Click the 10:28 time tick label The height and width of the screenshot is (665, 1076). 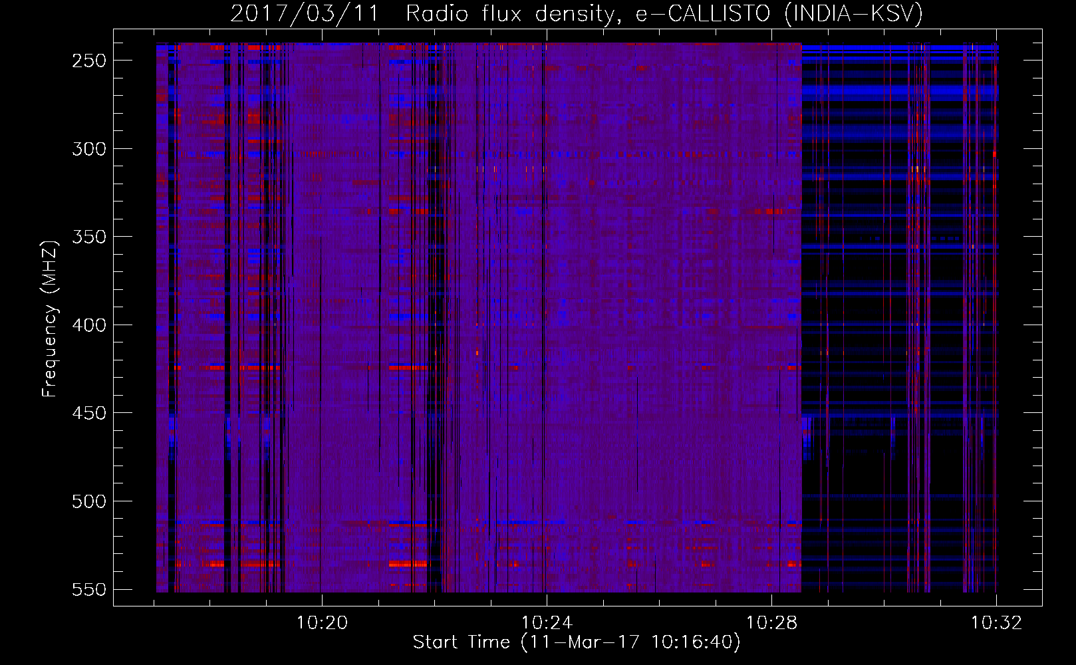(x=771, y=622)
